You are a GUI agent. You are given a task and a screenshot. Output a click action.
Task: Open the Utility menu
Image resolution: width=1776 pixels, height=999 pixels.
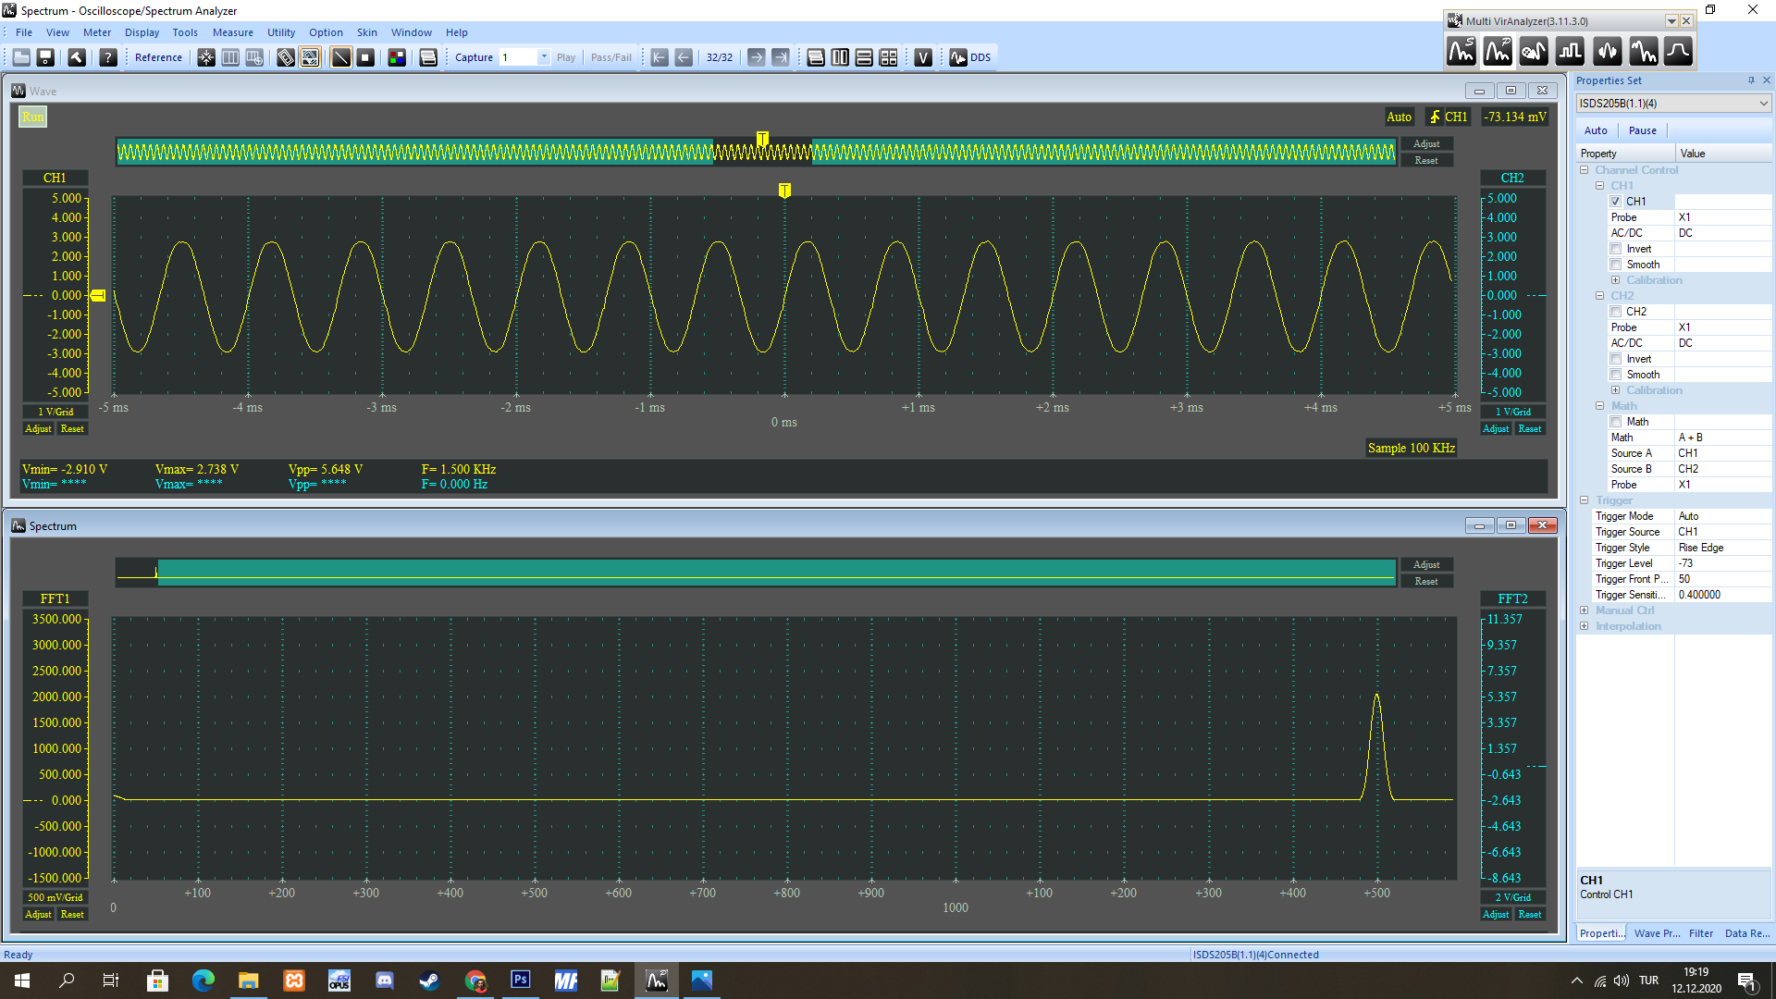click(281, 32)
